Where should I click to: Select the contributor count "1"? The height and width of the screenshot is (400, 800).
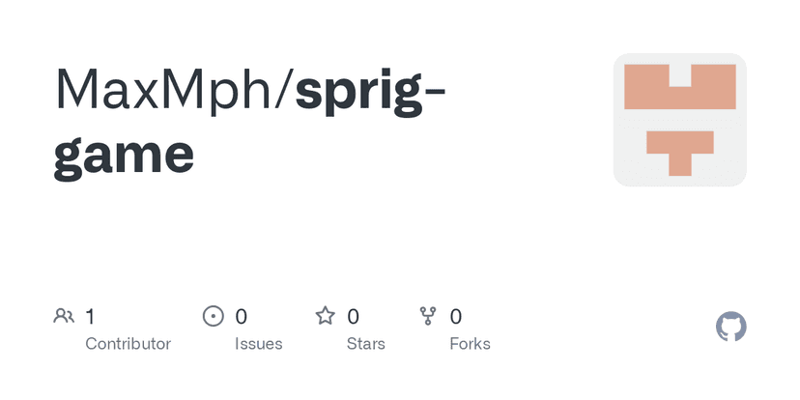pyautogui.click(x=90, y=316)
